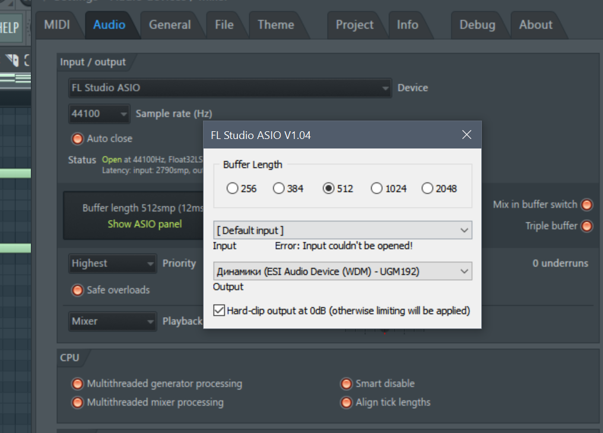Toggle the Smart disable option

point(346,384)
